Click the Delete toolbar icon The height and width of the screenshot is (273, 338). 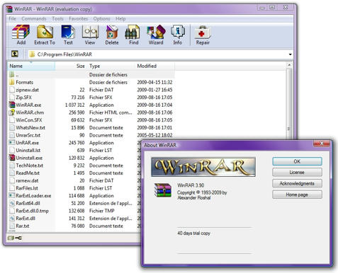(112, 32)
